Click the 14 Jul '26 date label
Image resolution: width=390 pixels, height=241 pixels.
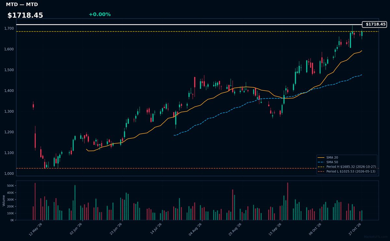point(156,229)
